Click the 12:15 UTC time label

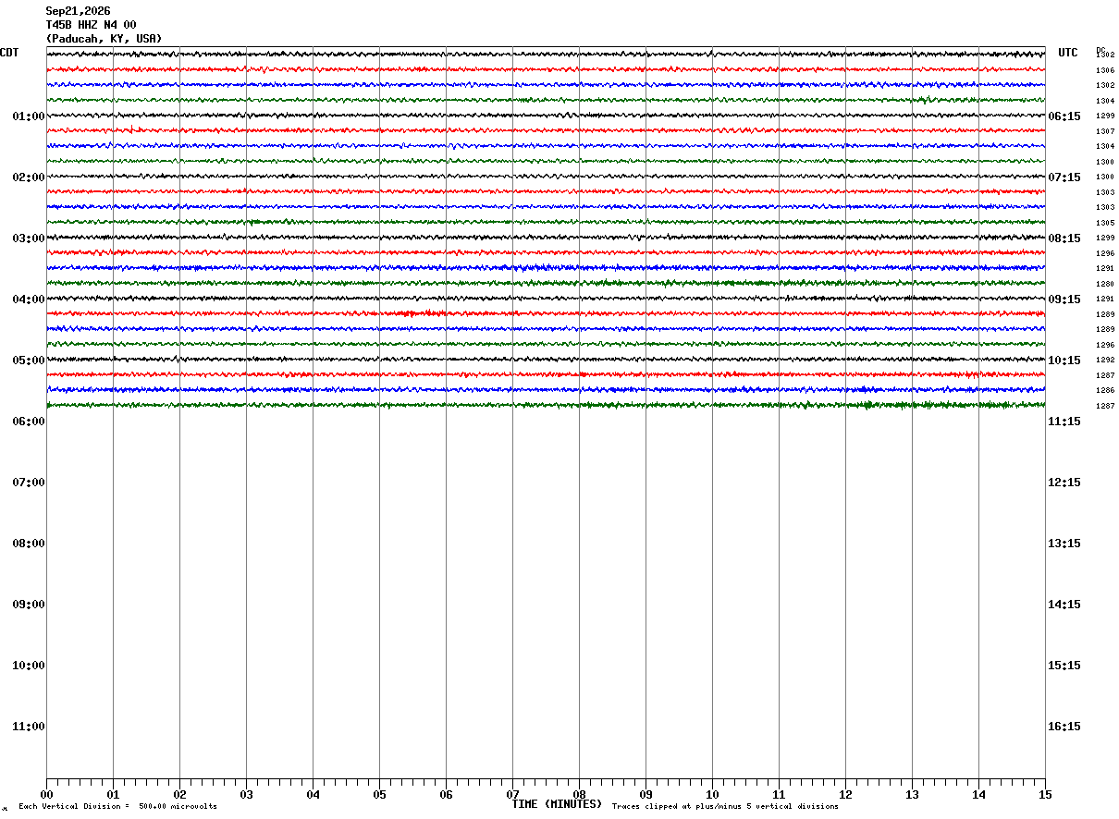pyautogui.click(x=1064, y=483)
